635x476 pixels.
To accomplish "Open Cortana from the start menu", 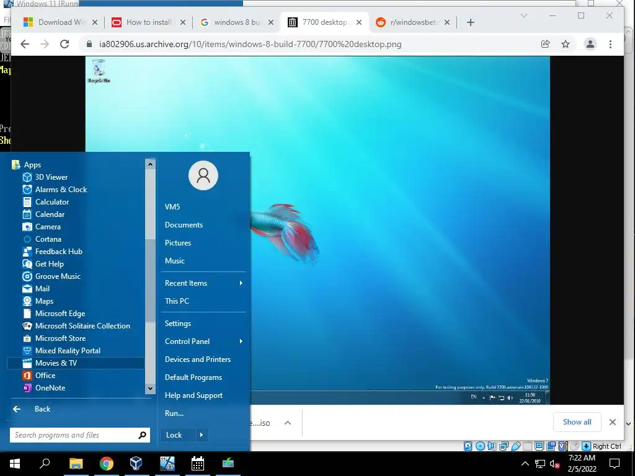I will [76, 239].
